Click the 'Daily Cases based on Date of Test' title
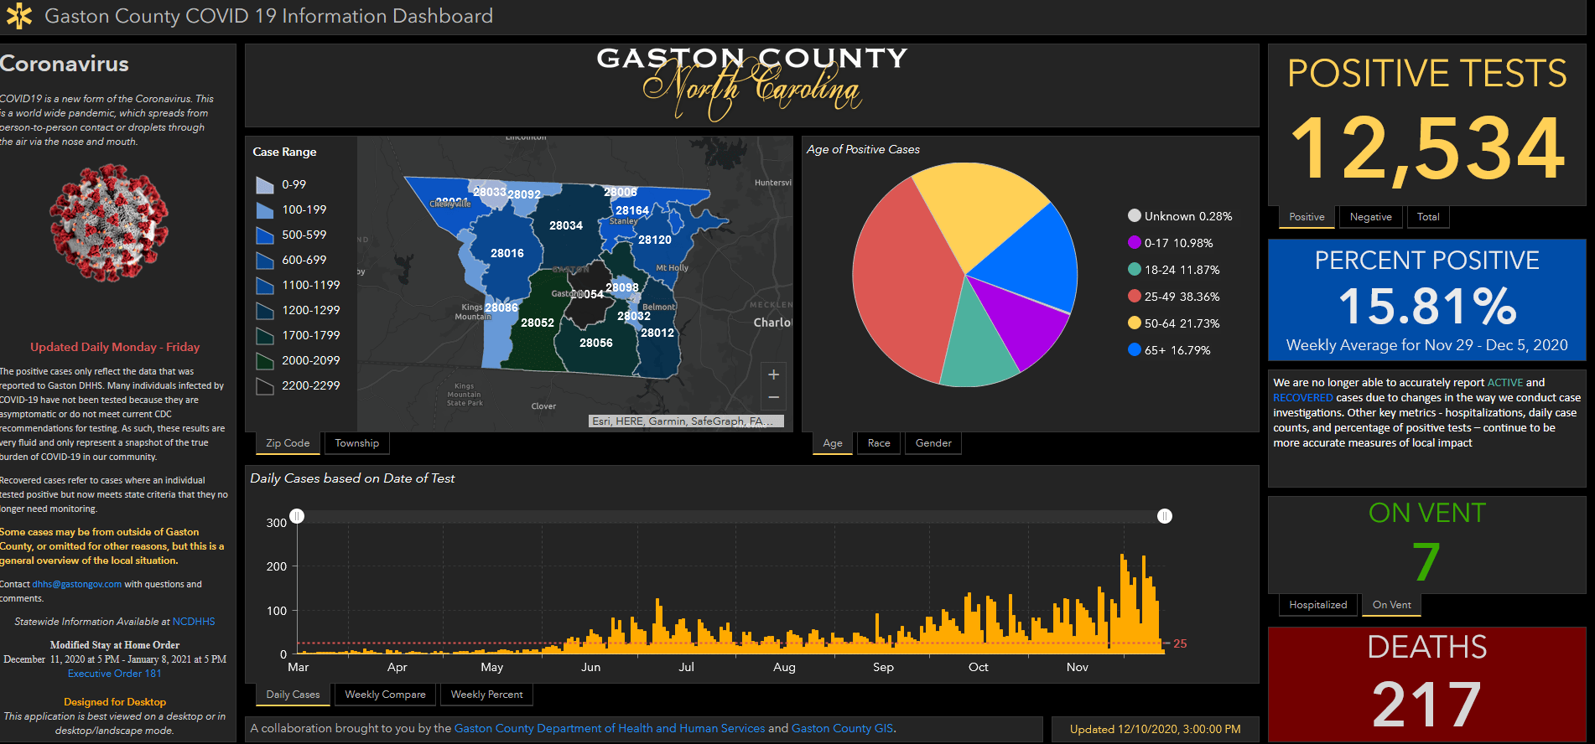 pyautogui.click(x=352, y=478)
